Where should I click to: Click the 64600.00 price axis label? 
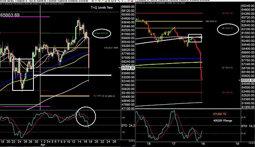(x=128, y=18)
